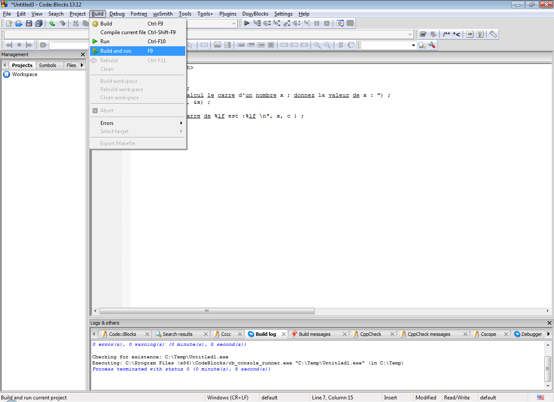Viewport: 554px width, 402px height.
Task: Select the Workspace tree item
Action: click(x=25, y=74)
